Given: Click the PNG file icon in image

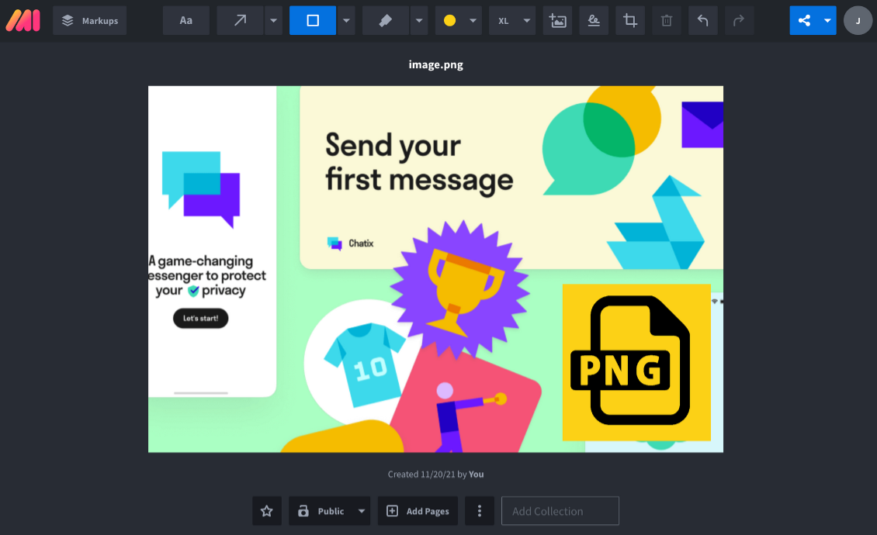Looking at the screenshot, I should [636, 362].
